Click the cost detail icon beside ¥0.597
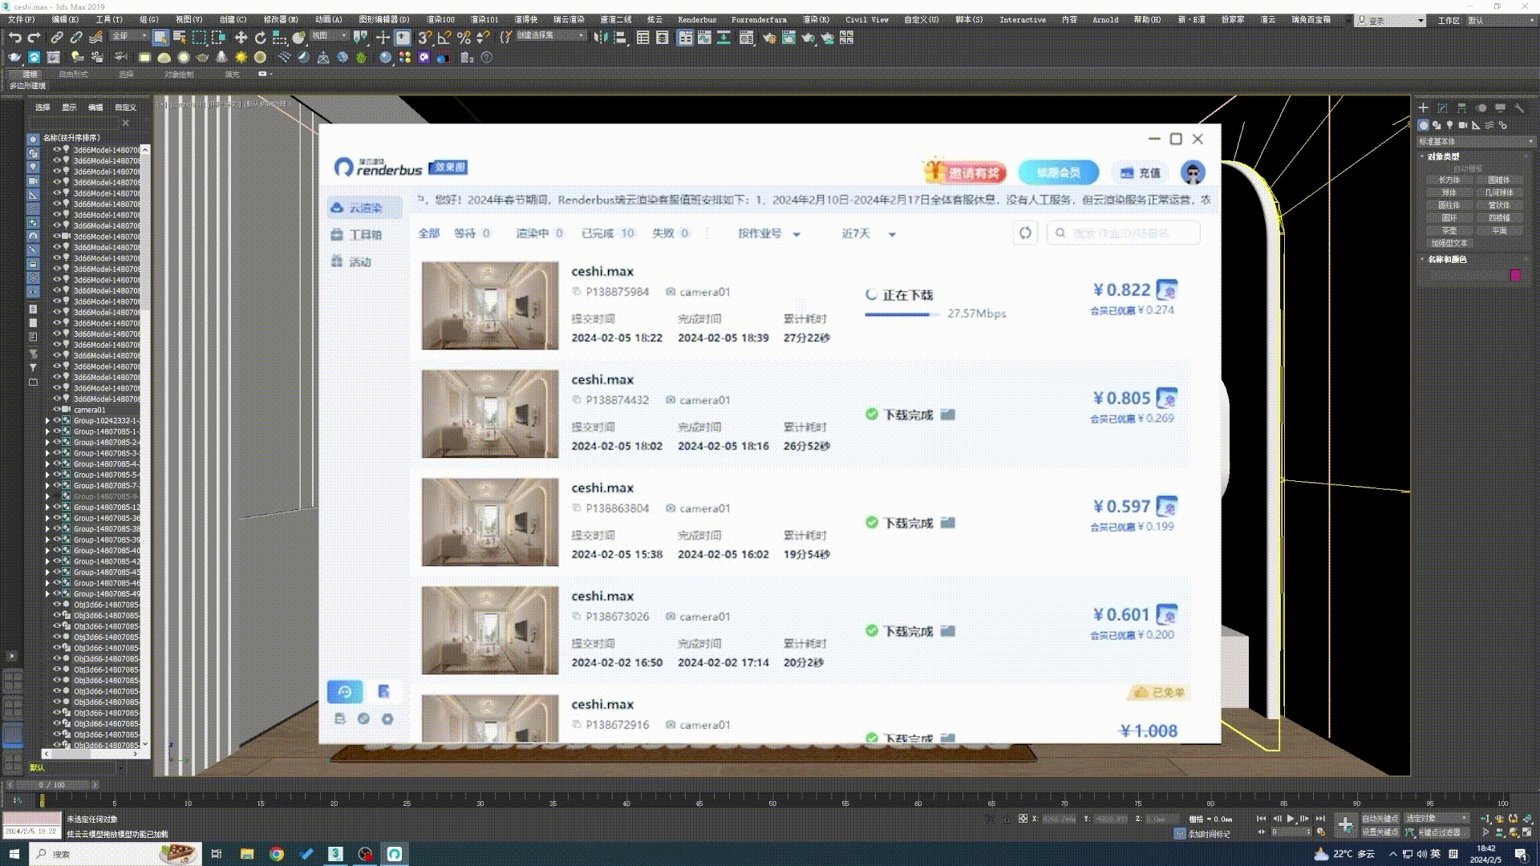Viewport: 1540px width, 866px height. click(1167, 506)
